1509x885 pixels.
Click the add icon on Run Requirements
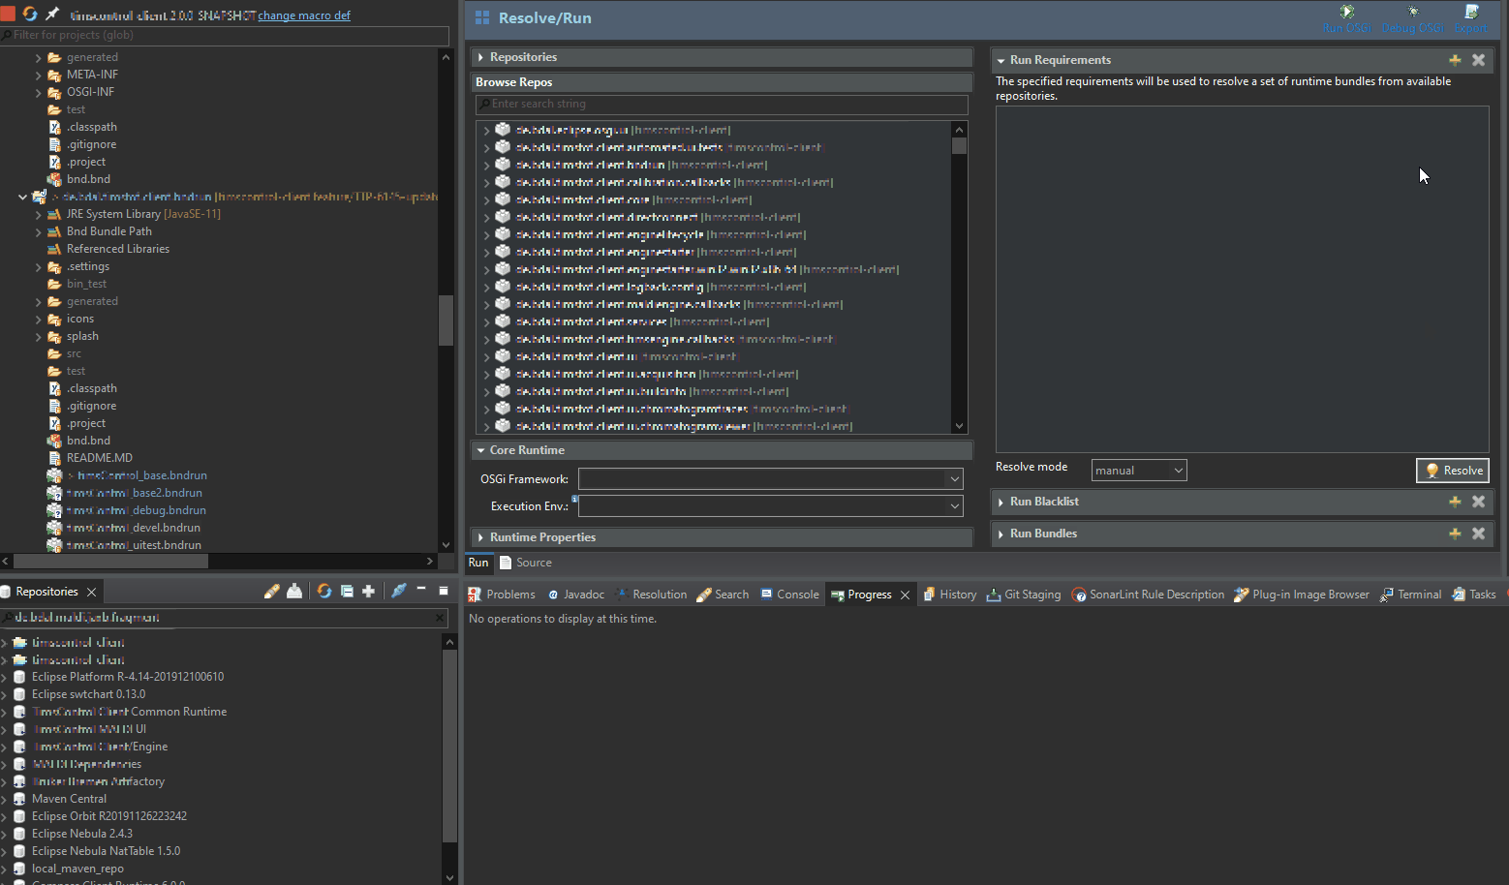1455,59
